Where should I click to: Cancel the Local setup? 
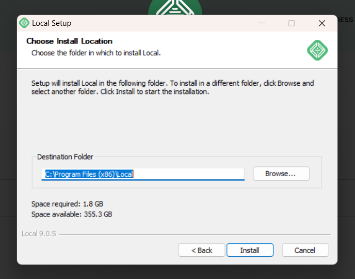tap(305, 250)
